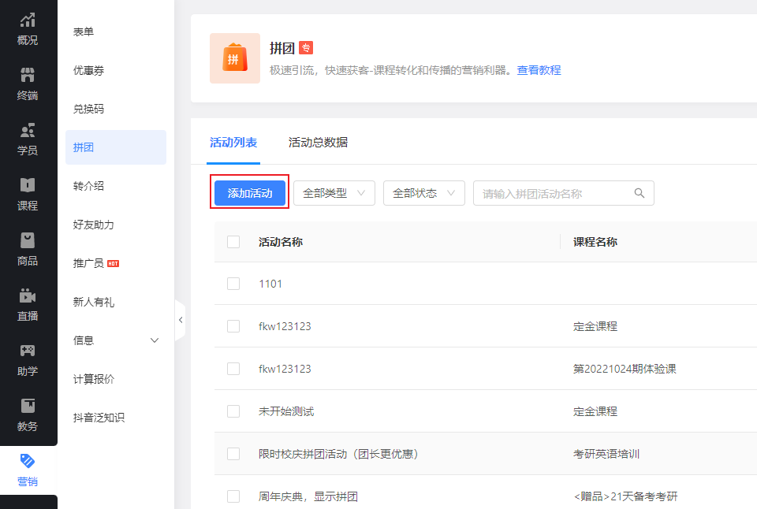
Task: Click the 活动名称 column header
Action: 281,242
